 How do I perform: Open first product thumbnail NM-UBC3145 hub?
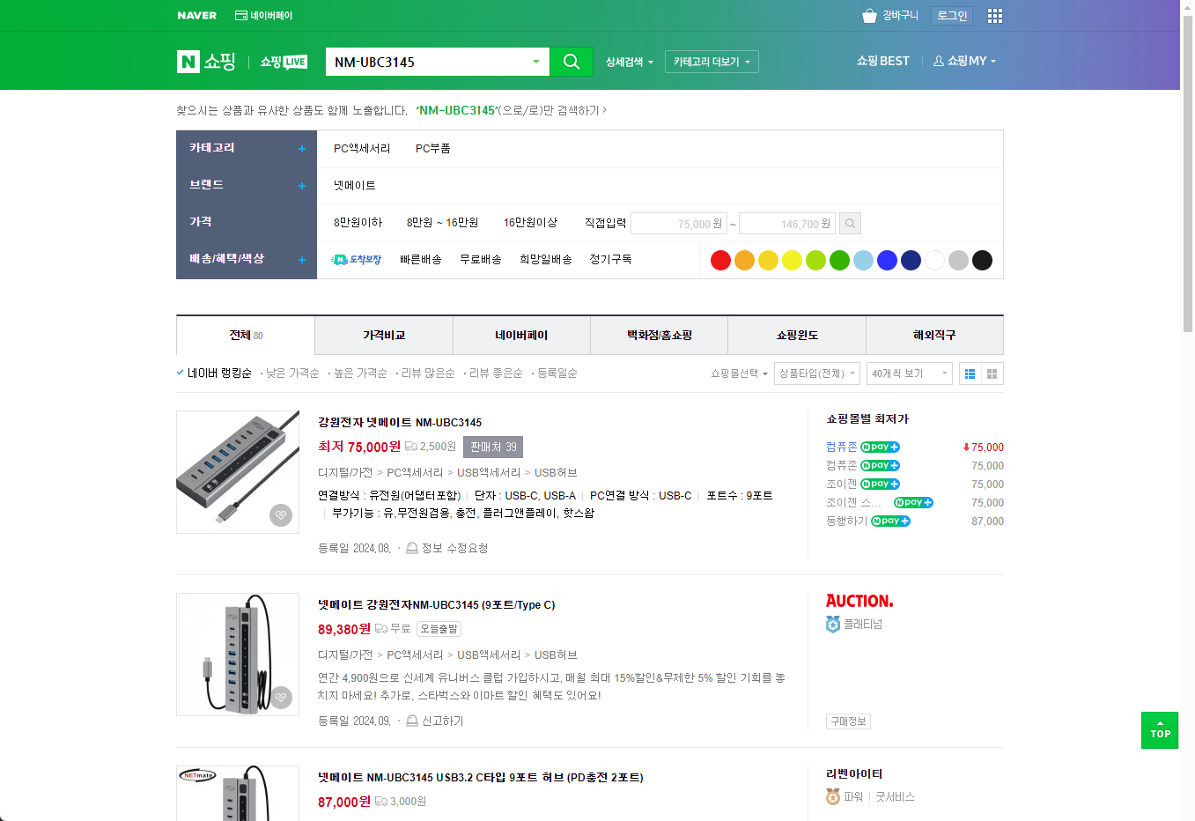238,472
